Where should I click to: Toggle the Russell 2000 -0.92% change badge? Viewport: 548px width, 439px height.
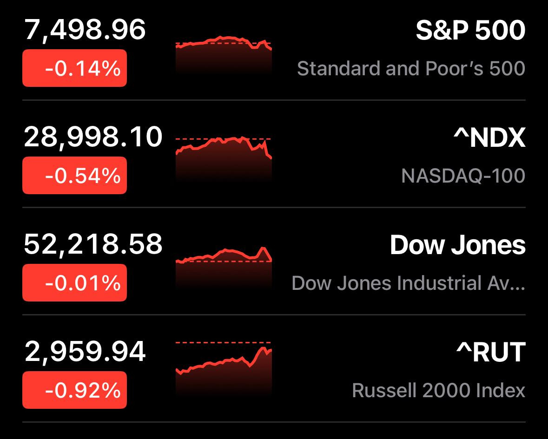click(74, 390)
